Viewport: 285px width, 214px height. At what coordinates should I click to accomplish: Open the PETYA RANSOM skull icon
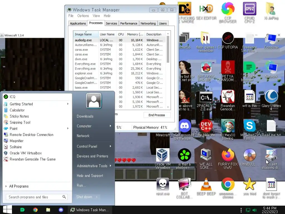[x=228, y=71]
